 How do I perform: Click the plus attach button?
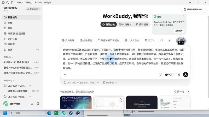click(x=65, y=75)
